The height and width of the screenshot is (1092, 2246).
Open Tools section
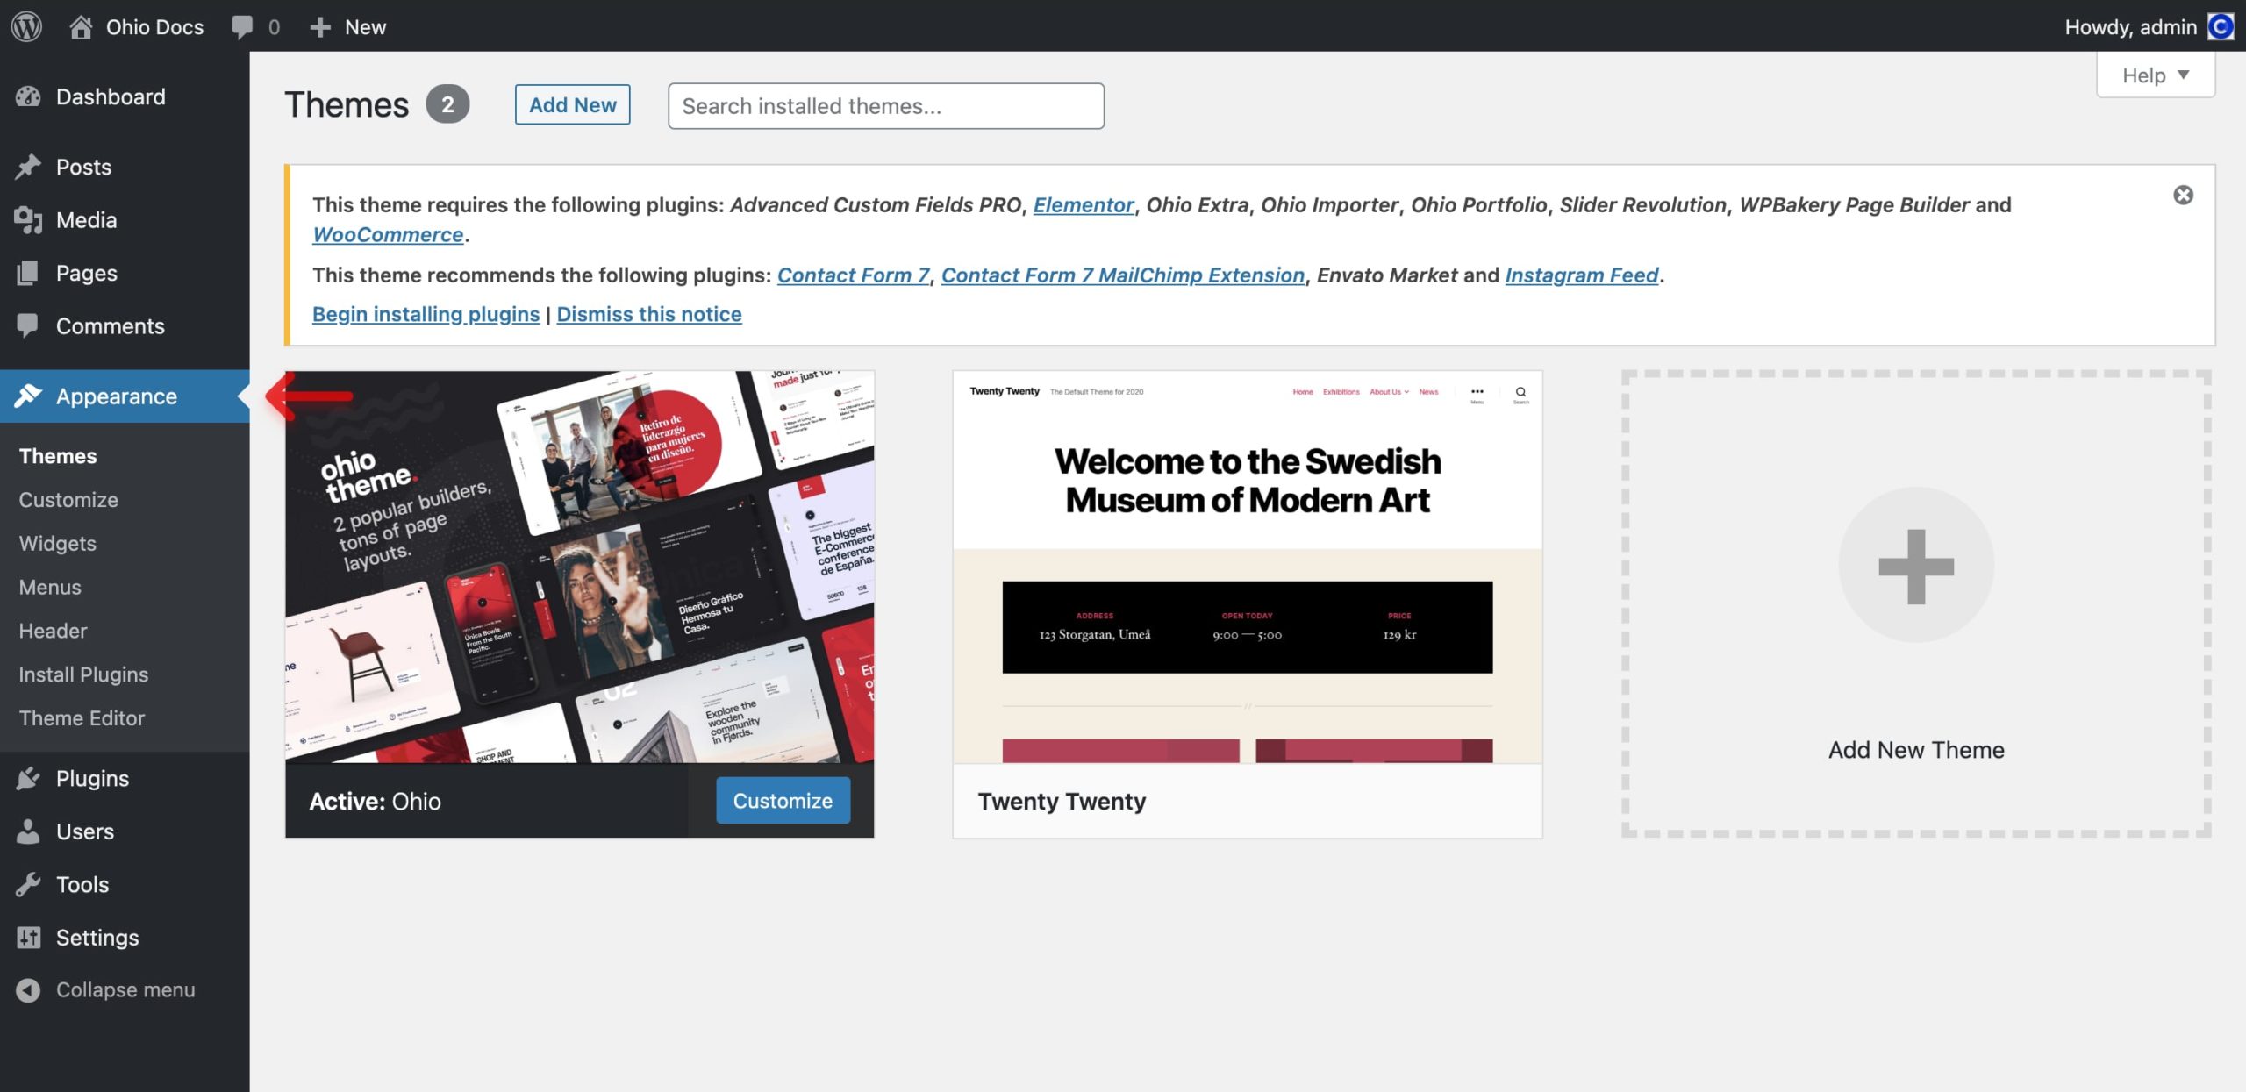(82, 884)
